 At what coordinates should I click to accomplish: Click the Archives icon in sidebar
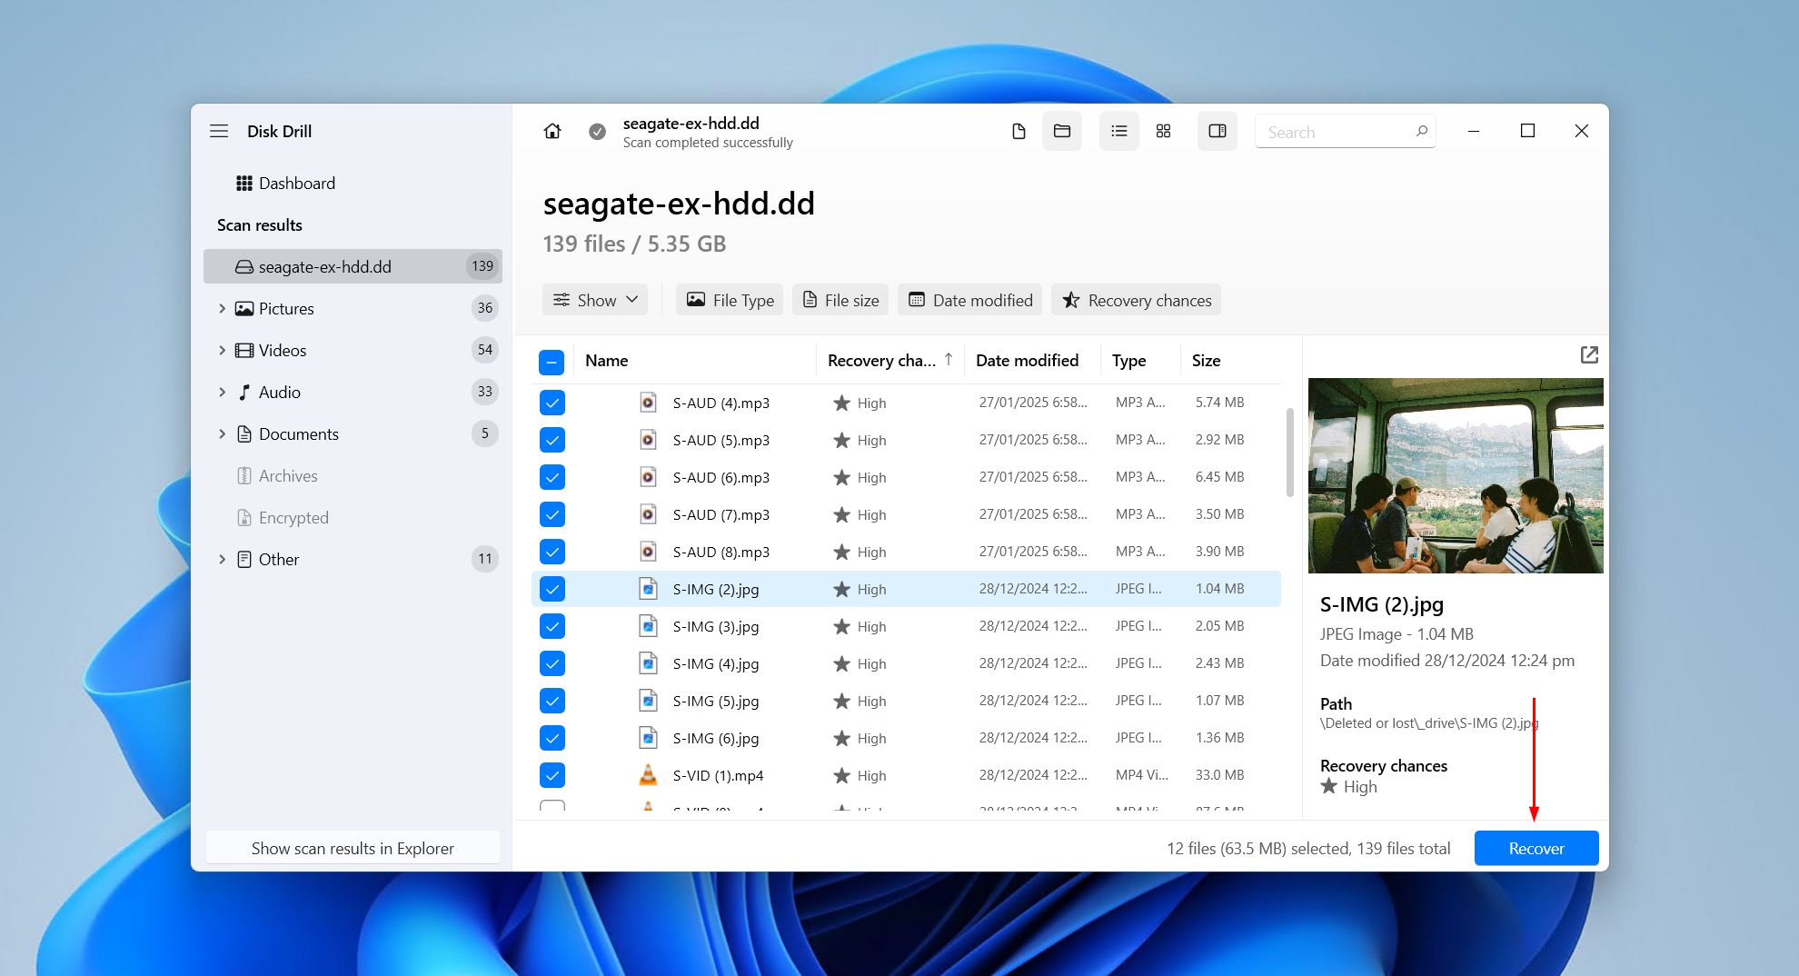click(x=244, y=476)
